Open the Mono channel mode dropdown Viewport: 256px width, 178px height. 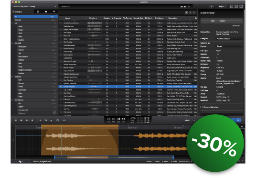(188, 120)
